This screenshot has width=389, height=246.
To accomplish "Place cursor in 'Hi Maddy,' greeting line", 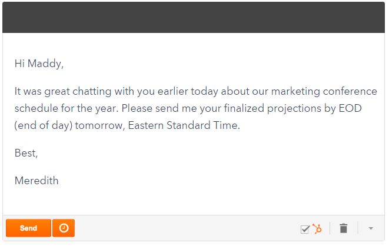I will coord(38,64).
